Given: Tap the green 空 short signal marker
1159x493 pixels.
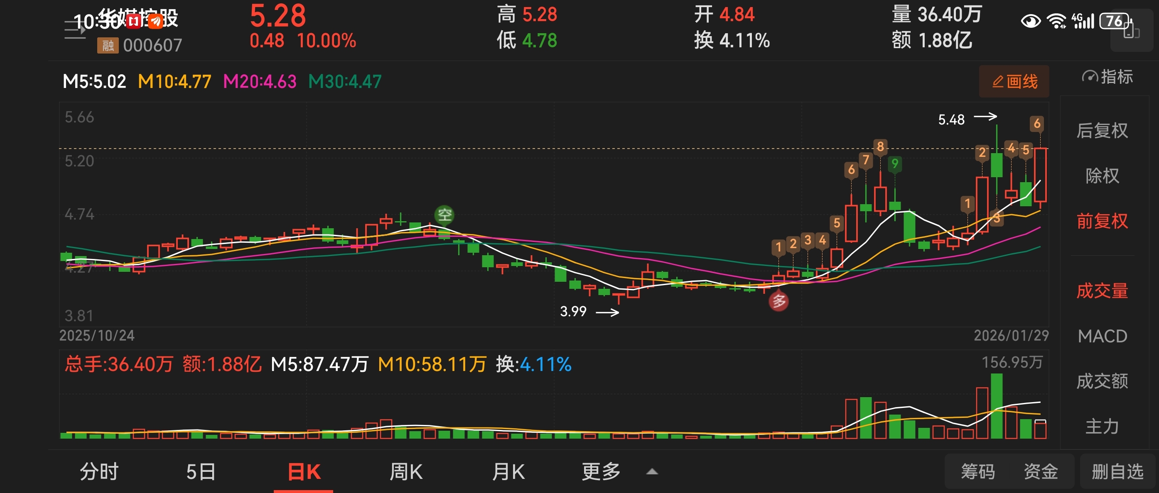Looking at the screenshot, I should [x=444, y=215].
